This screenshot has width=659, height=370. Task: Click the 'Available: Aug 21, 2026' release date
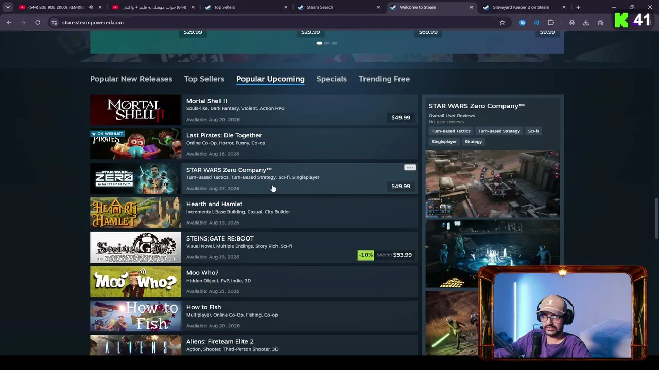[213, 291]
